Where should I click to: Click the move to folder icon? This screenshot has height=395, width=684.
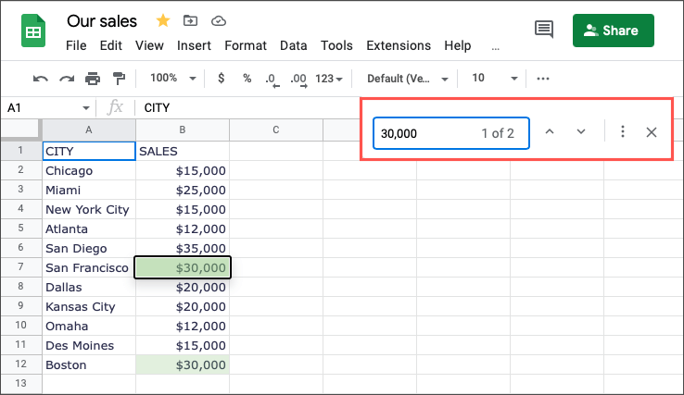[x=190, y=20]
